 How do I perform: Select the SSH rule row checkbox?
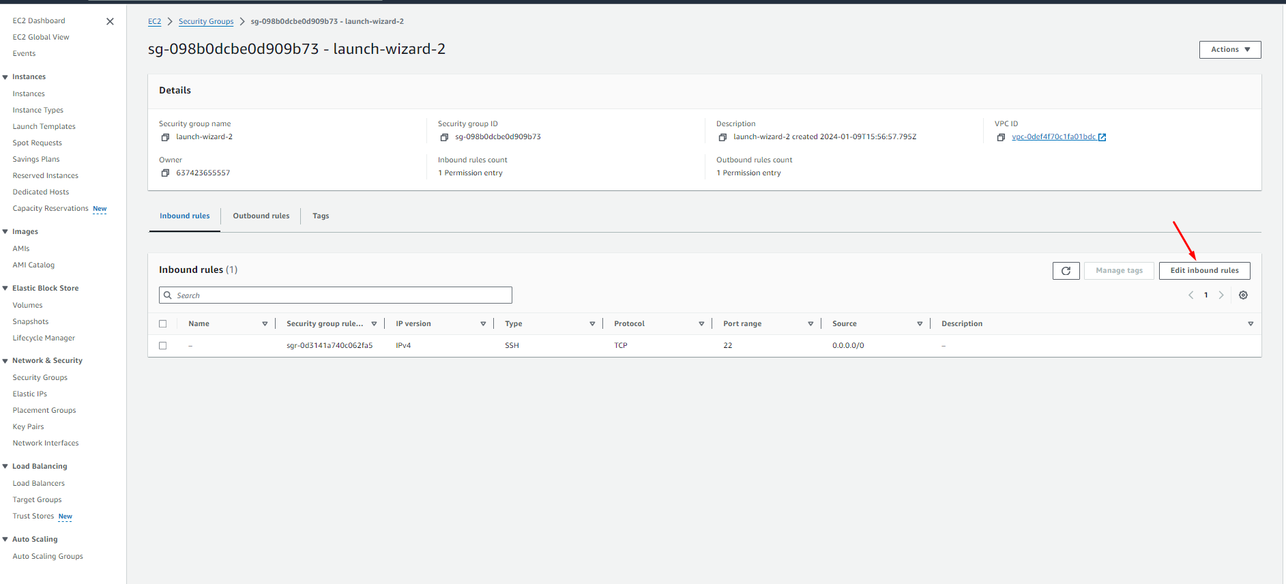[x=162, y=346]
